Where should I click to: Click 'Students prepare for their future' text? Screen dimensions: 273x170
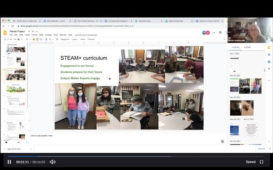81,72
